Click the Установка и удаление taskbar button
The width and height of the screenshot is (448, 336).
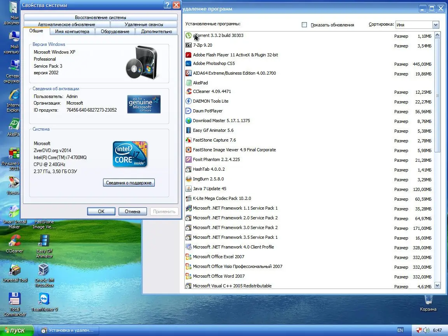coord(68,330)
